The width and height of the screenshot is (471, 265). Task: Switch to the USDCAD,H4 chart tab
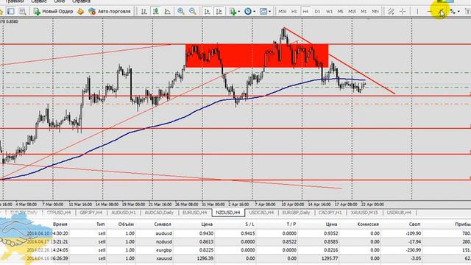(261, 213)
